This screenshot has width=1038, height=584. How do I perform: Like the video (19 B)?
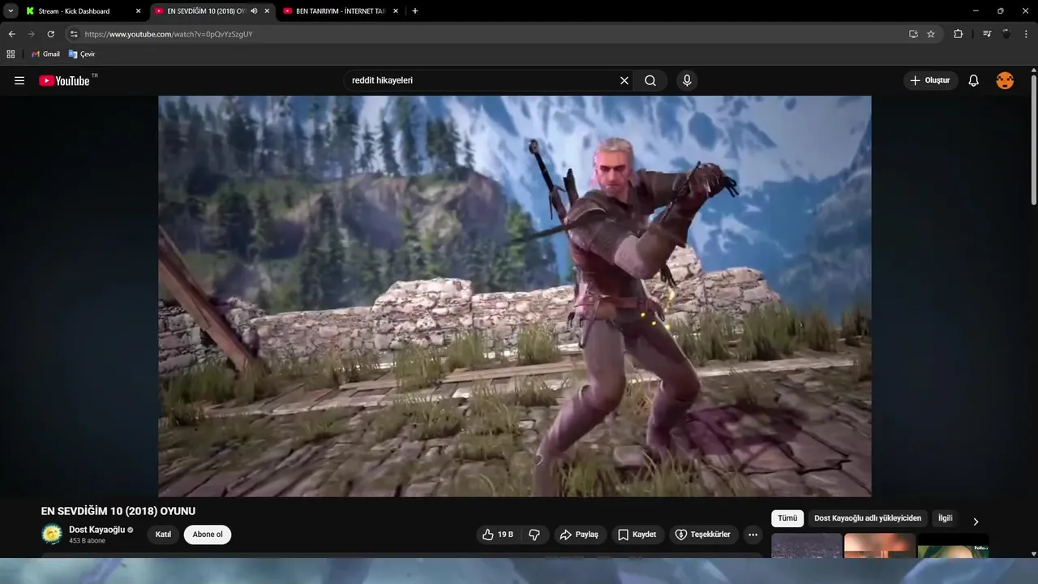(x=498, y=535)
